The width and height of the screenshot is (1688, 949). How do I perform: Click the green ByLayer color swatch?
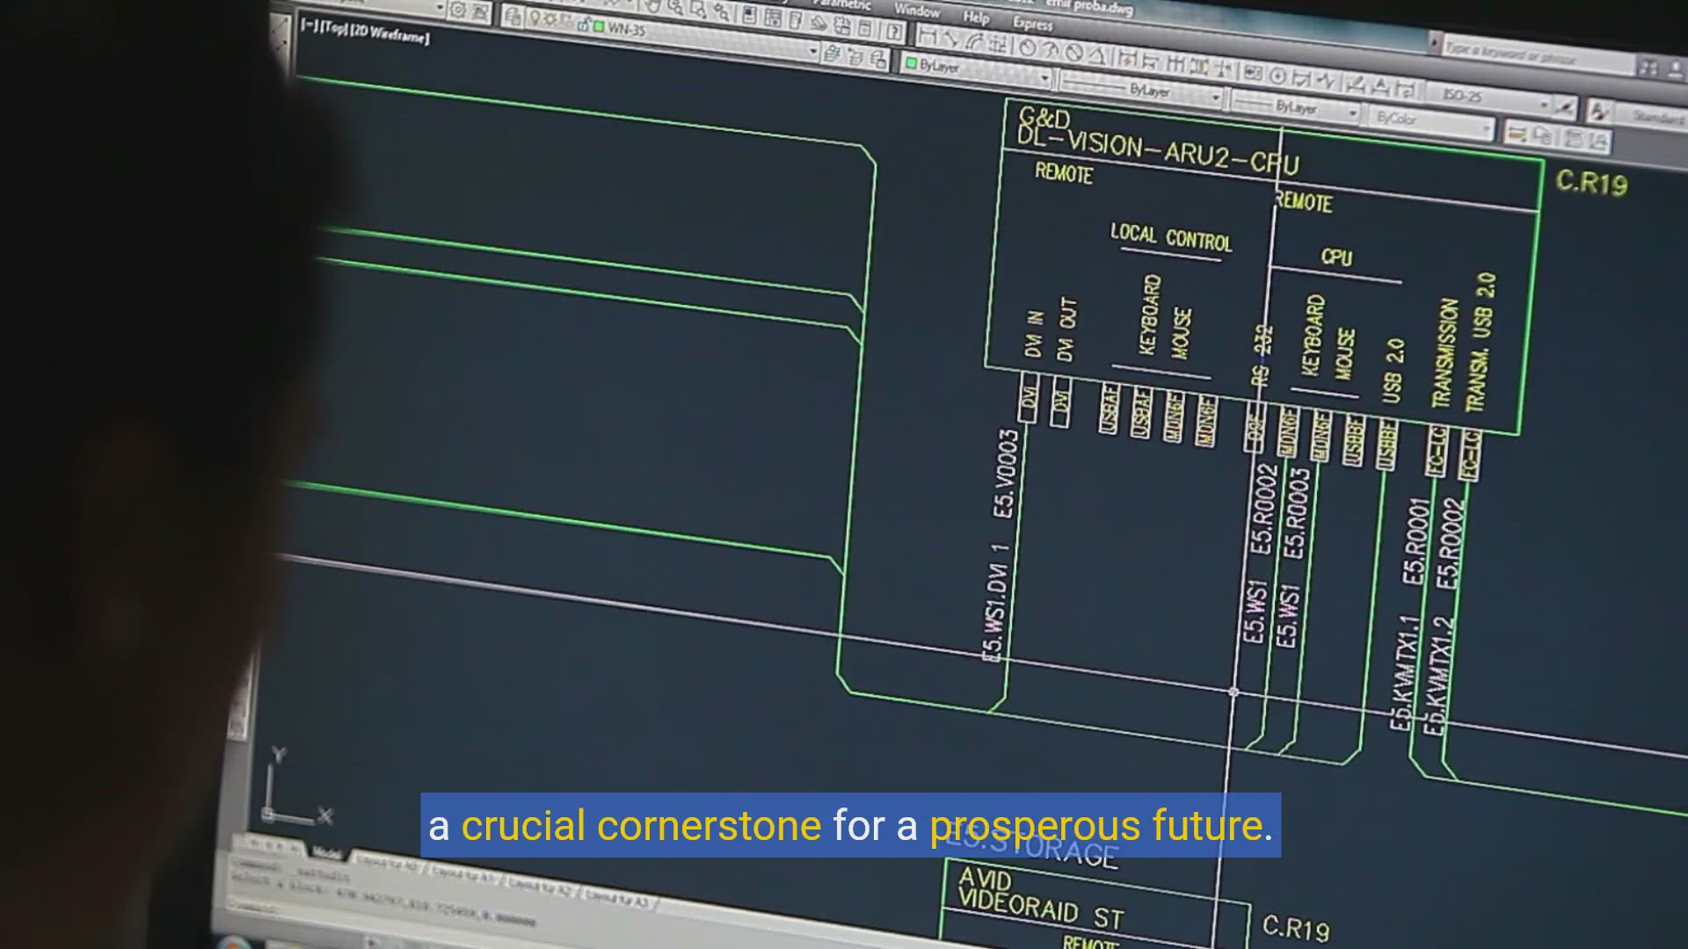click(x=911, y=62)
